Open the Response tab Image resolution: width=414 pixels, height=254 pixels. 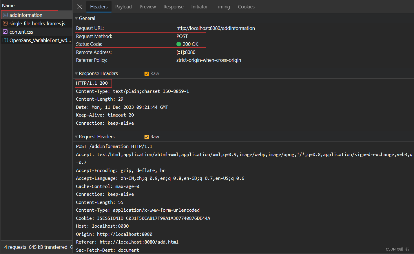174,7
